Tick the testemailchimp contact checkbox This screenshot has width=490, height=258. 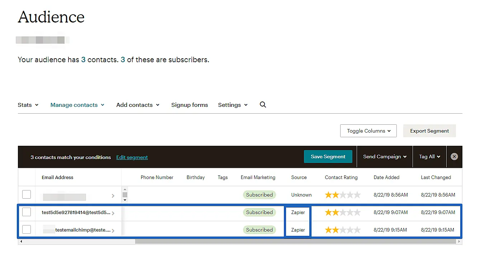(27, 230)
